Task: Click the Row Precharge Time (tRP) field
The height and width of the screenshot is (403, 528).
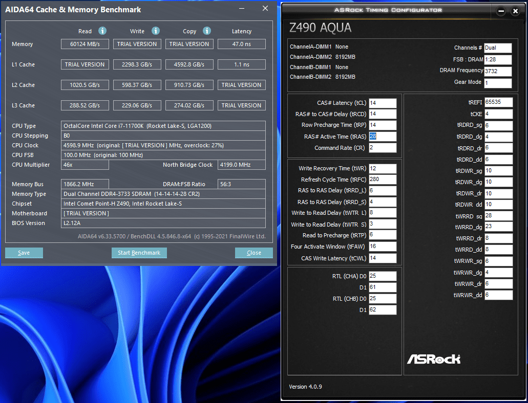Action: pos(383,125)
